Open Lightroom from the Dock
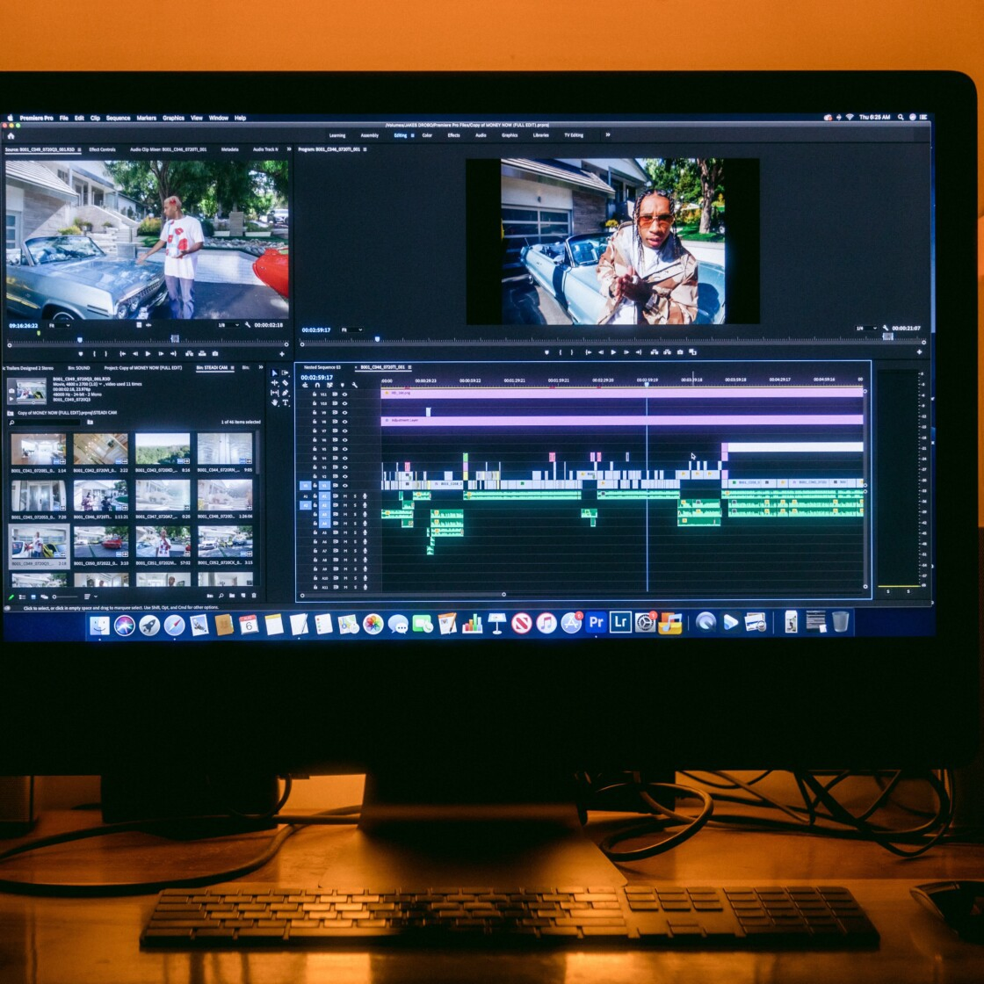This screenshot has width=984, height=984. tap(620, 622)
